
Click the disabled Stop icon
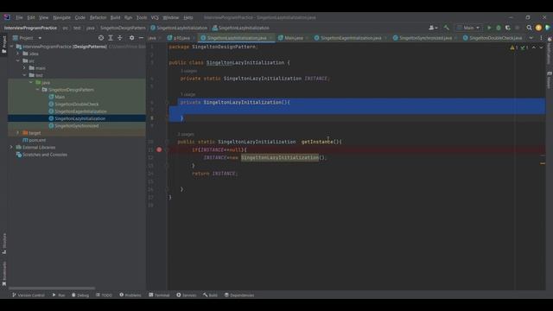(518, 28)
